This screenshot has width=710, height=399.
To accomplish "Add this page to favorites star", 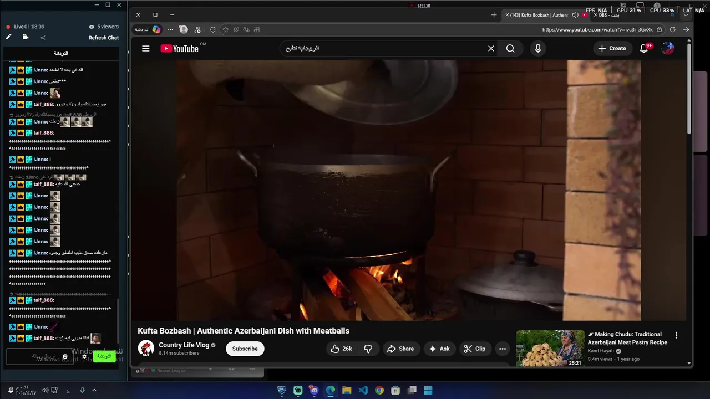I will (x=225, y=29).
